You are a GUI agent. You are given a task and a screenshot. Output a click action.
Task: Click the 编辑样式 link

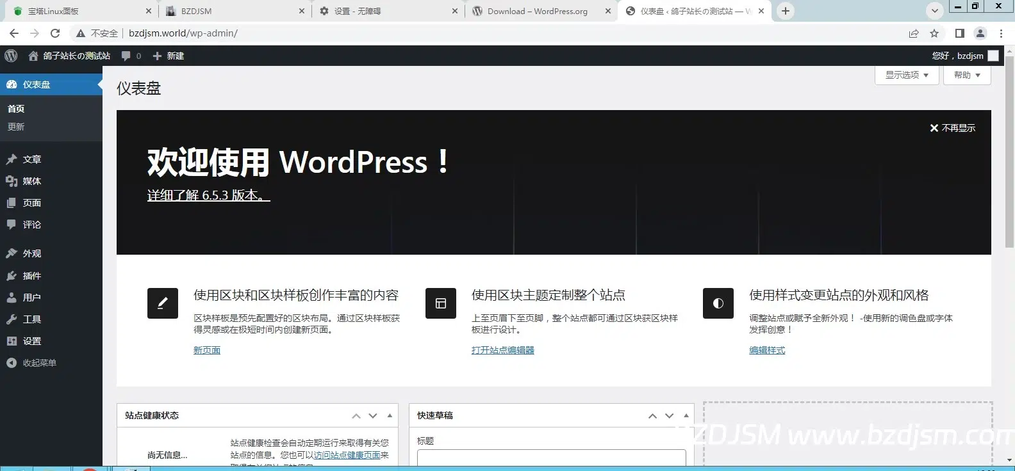[x=767, y=350]
